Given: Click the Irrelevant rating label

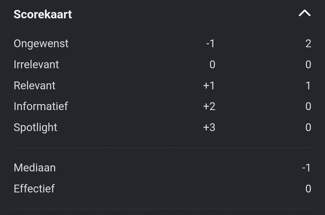Looking at the screenshot, I should click(36, 64).
